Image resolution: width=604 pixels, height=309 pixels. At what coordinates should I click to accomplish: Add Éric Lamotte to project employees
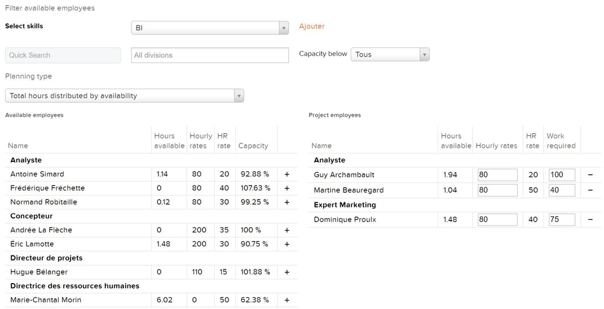286,244
